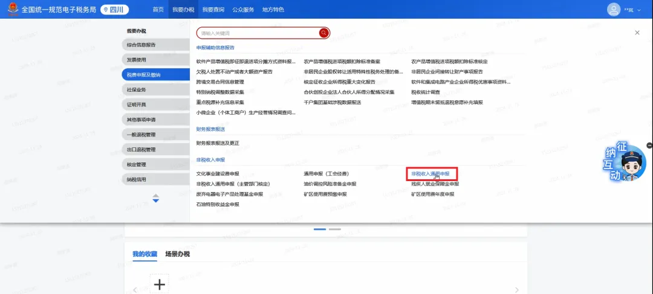Select second carousel page indicator
653x294 pixels.
point(335,229)
